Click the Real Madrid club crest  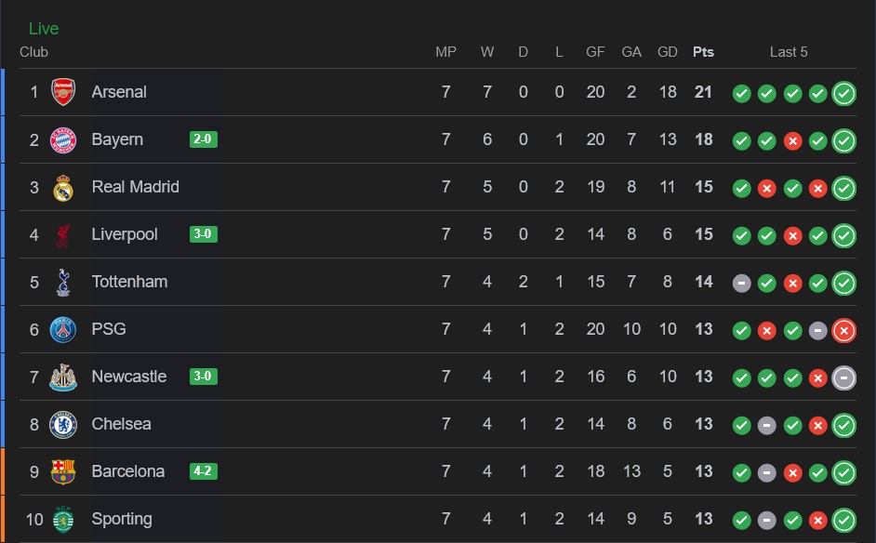coord(63,187)
